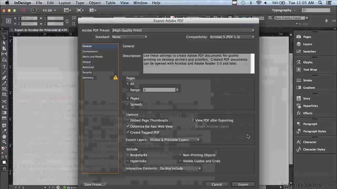Choose the Spreads radio option
The width and height of the screenshot is (337, 189).
click(x=128, y=104)
